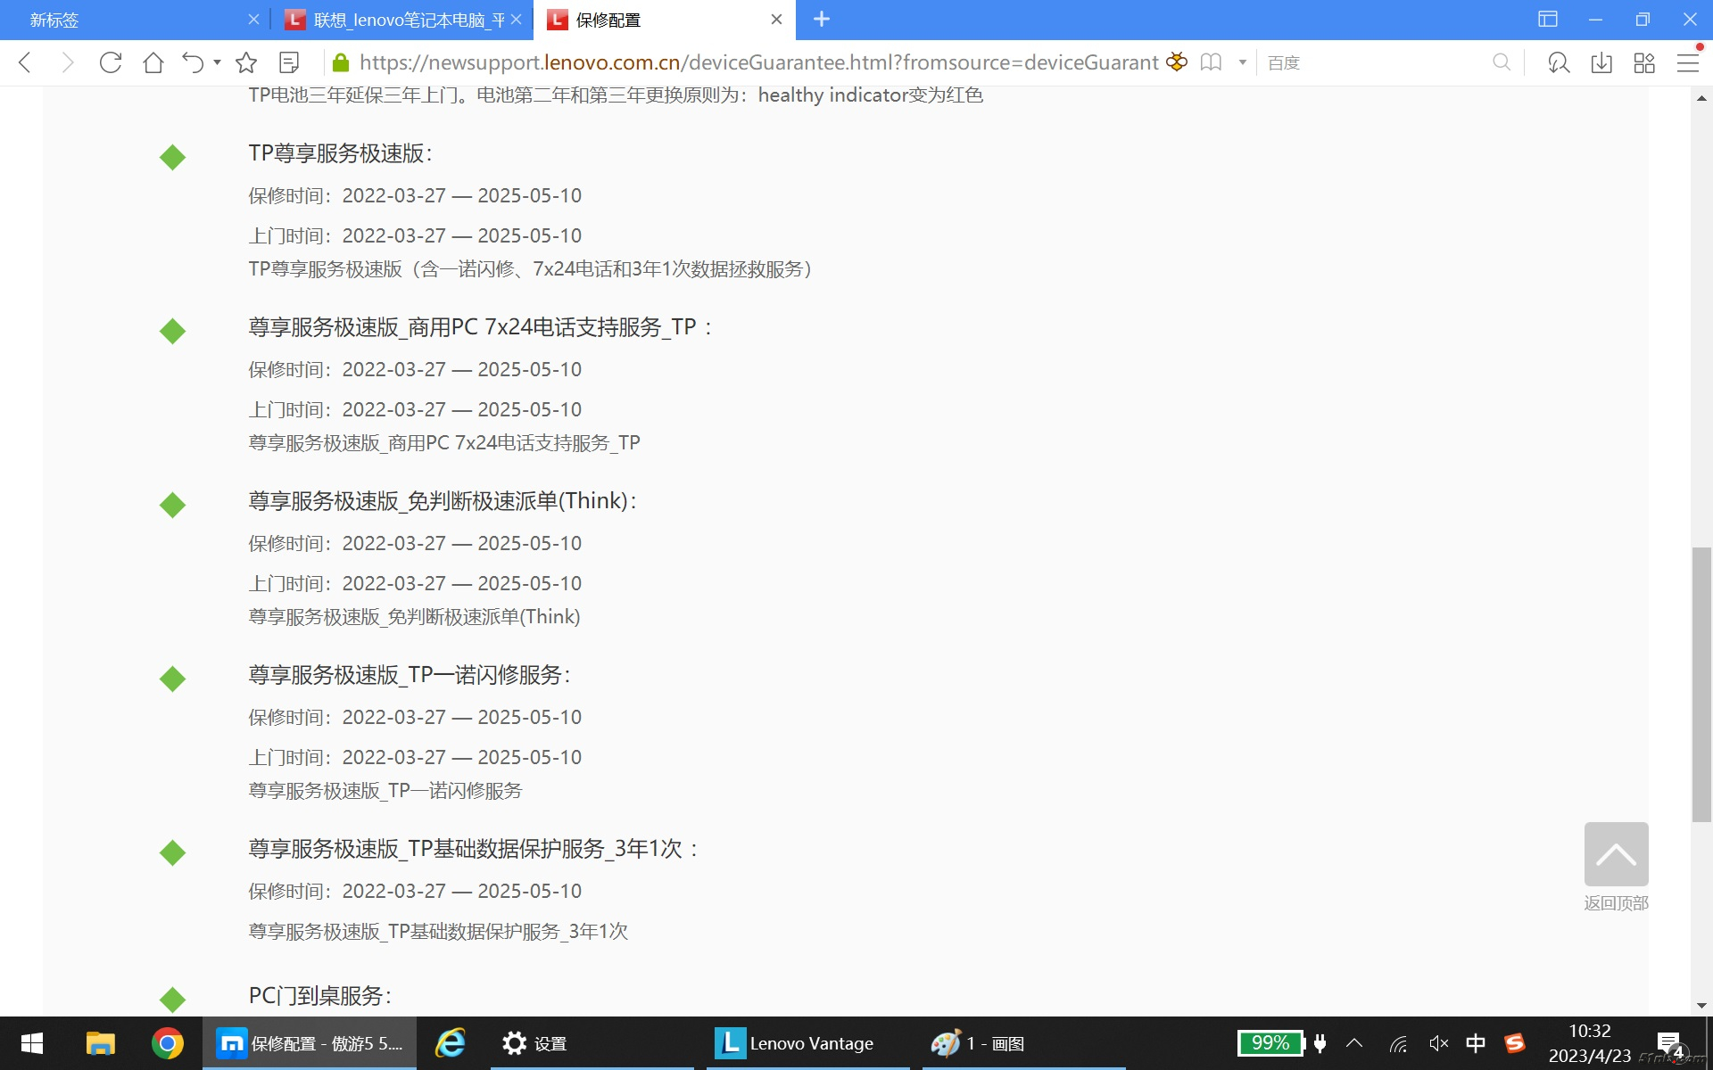The height and width of the screenshot is (1070, 1713).
Task: Expand the address bar dropdown arrow
Action: (1242, 62)
